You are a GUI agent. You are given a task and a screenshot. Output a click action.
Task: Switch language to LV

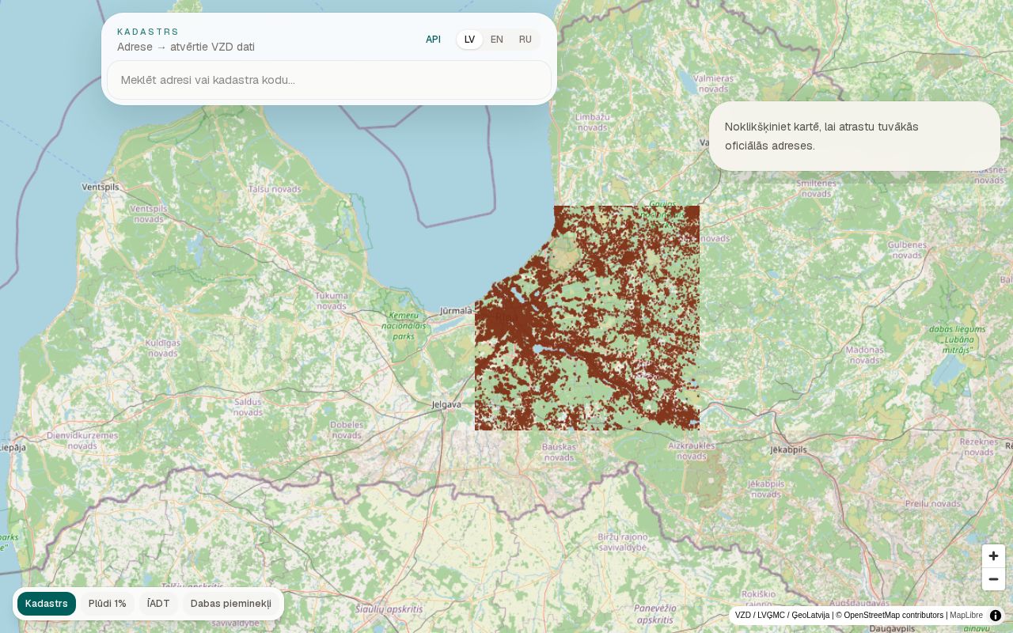point(469,40)
